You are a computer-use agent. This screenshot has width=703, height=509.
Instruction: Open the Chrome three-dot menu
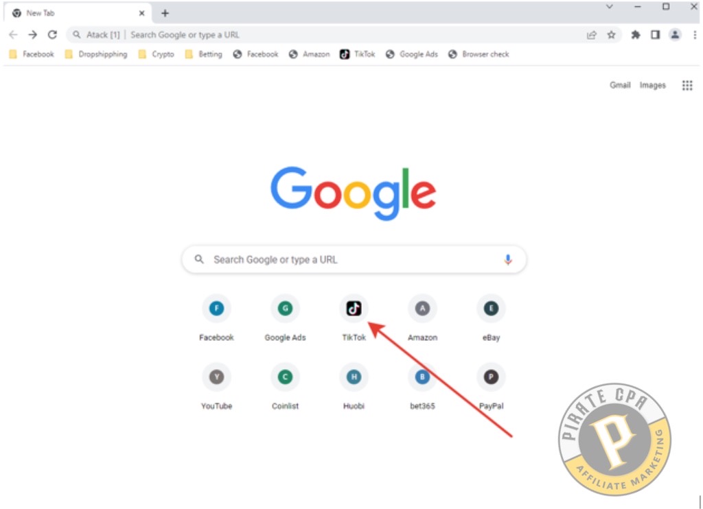click(695, 35)
